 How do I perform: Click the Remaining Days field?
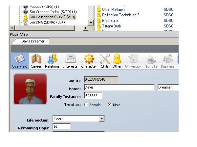pyautogui.click(x=62, y=127)
